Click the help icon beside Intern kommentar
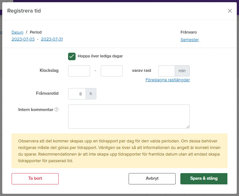 click(x=56, y=109)
